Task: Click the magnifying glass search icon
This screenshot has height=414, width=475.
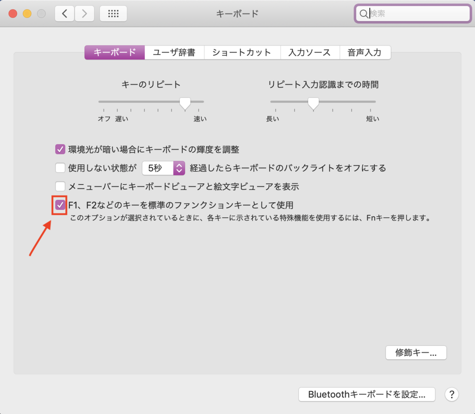Action: click(363, 13)
